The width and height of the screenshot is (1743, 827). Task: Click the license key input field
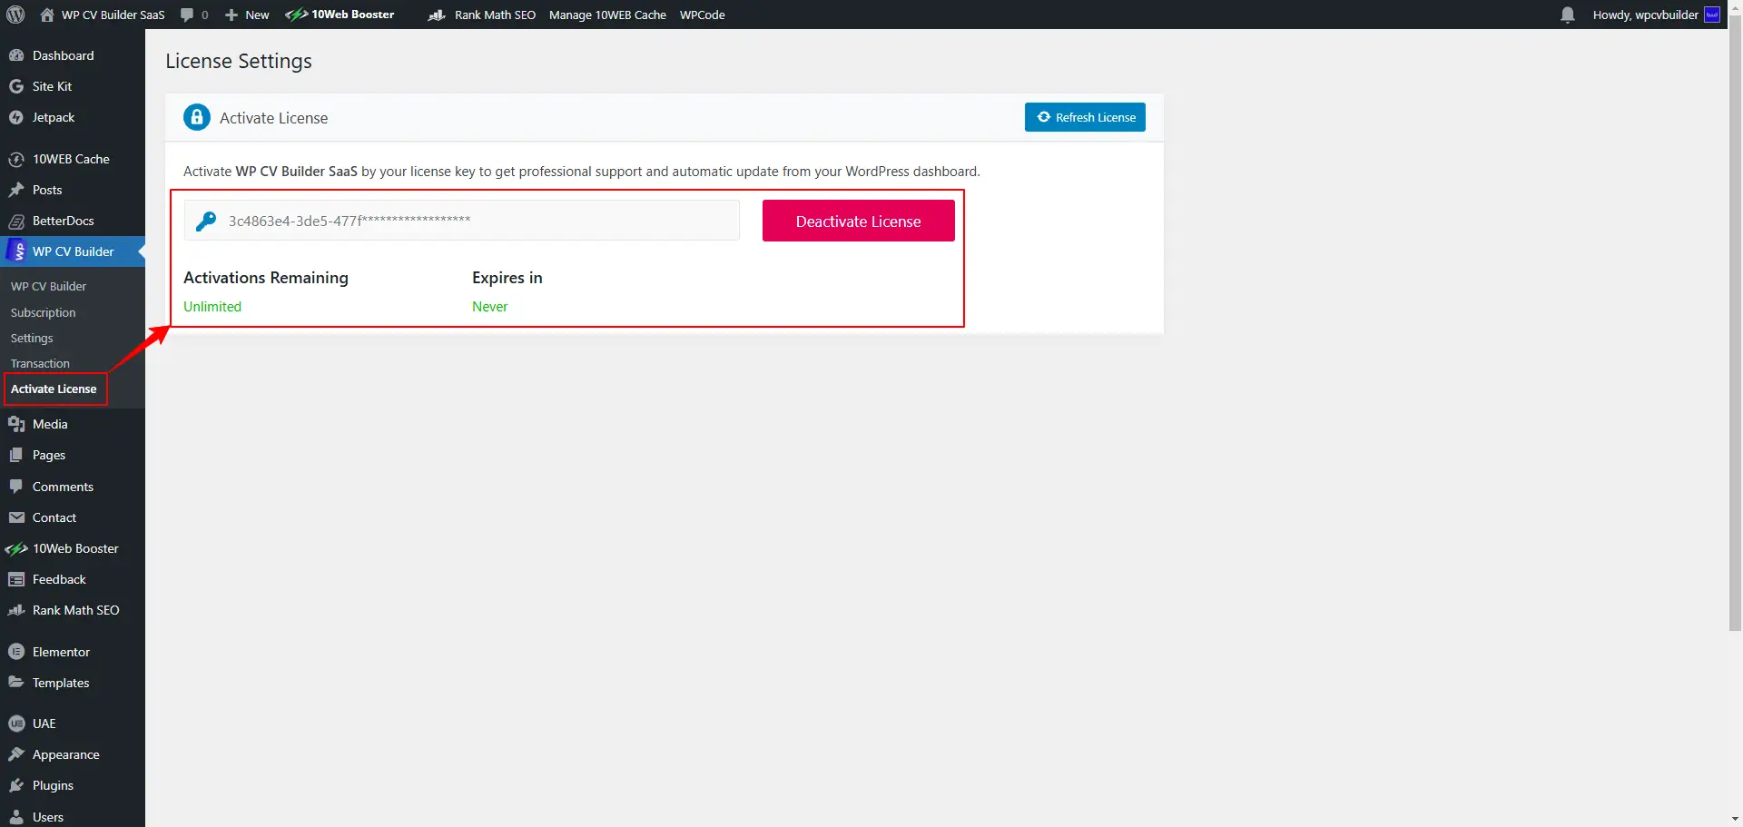tap(462, 221)
